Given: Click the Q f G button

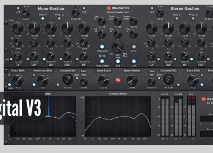Looking at the screenshot, I should (102, 56).
